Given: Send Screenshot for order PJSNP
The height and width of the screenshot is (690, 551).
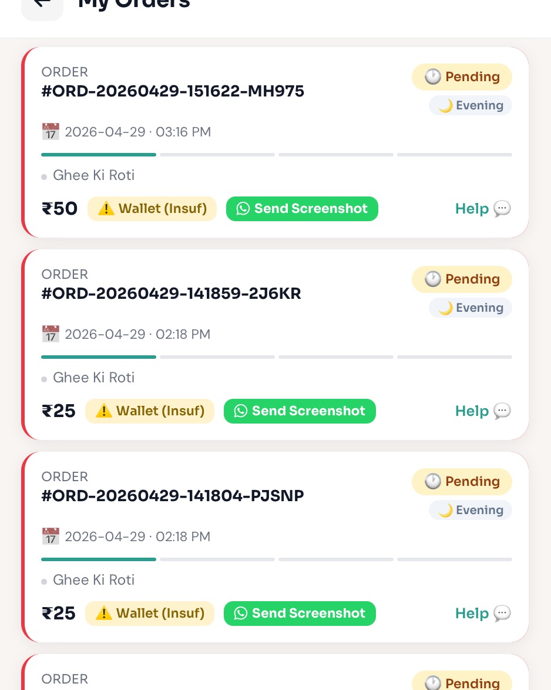Looking at the screenshot, I should point(300,614).
